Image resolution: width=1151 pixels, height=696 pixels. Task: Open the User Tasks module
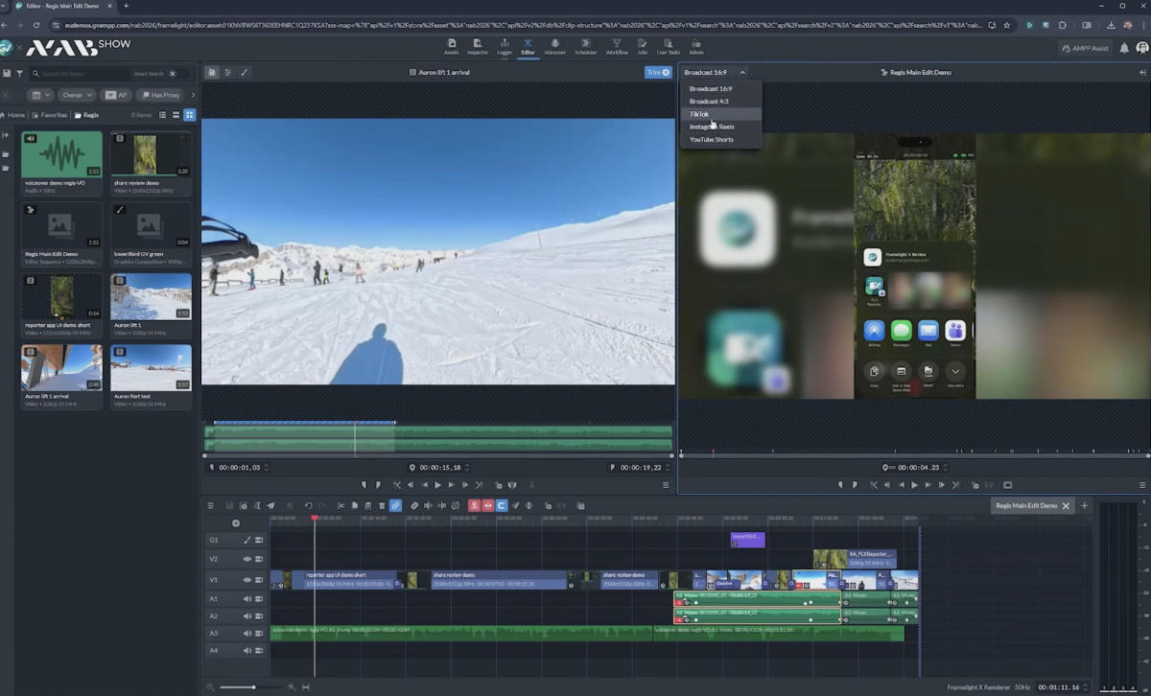coord(668,46)
